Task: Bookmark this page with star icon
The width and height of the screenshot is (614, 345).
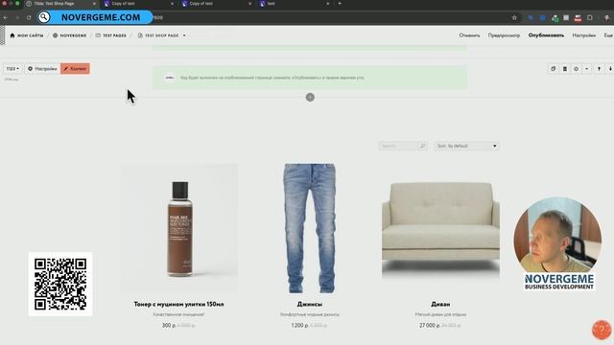Action: (514, 17)
